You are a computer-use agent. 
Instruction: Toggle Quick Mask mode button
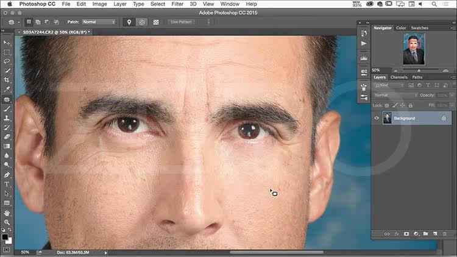point(7,250)
